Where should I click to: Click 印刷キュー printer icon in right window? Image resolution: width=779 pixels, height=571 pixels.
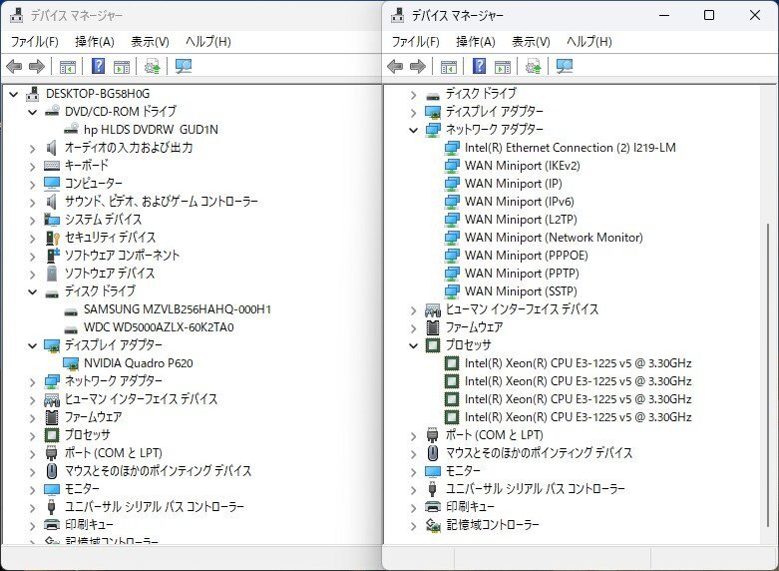(433, 507)
